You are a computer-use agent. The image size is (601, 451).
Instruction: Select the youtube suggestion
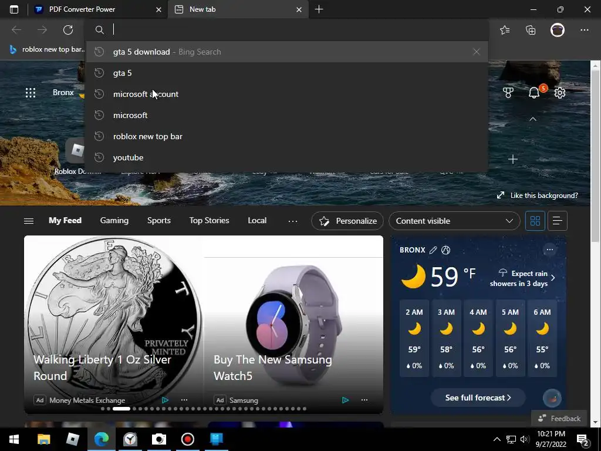point(287,157)
